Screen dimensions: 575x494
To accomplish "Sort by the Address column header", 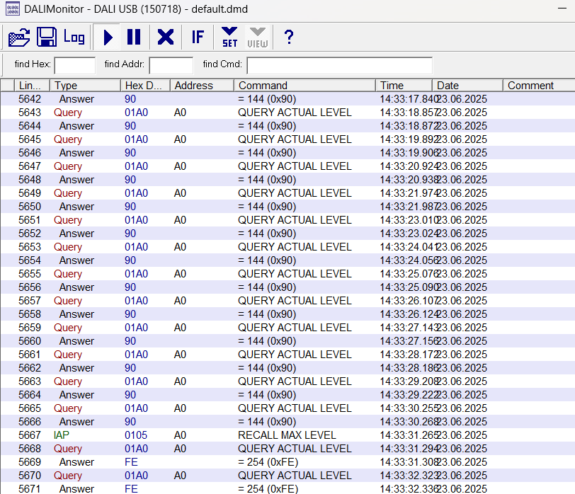I will point(202,86).
